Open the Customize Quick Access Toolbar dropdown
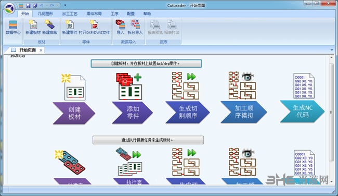Screen dimensions: 338x196 [65, 5]
